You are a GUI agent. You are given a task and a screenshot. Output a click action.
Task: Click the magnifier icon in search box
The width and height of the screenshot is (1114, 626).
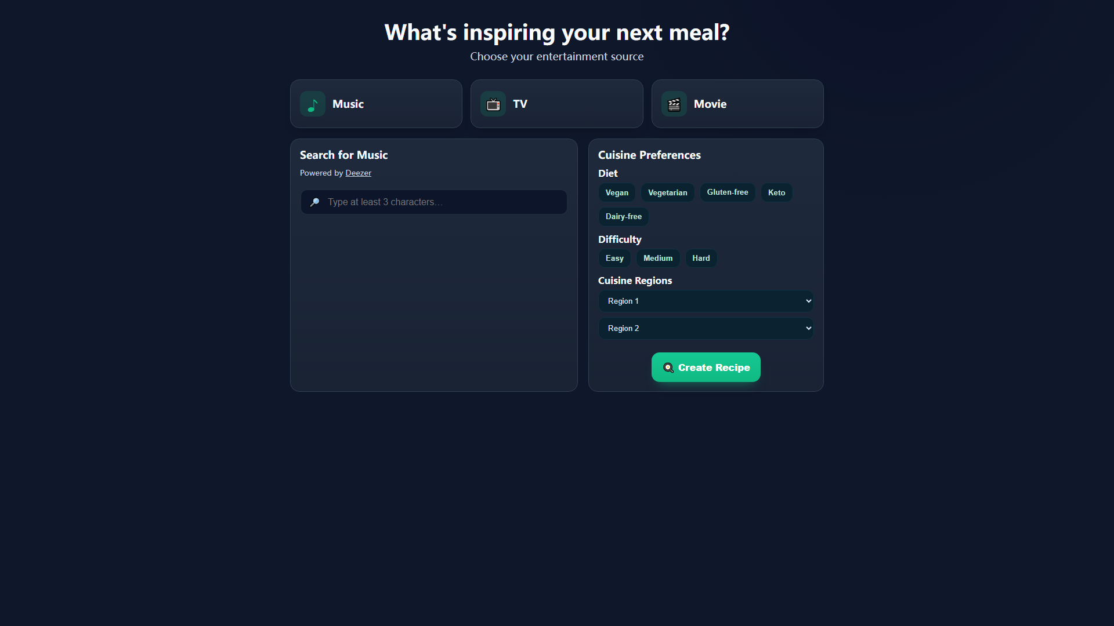pos(314,202)
